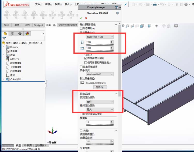Open the 运动算例 1 bottom tab
Image resolution: width=194 pixels, height=152 pixels.
(x=40, y=146)
